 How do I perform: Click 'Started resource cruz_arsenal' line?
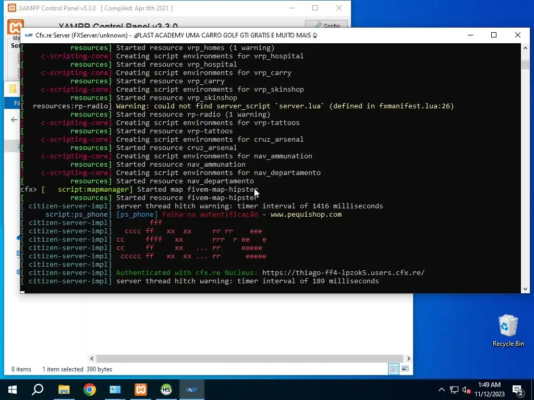176,147
